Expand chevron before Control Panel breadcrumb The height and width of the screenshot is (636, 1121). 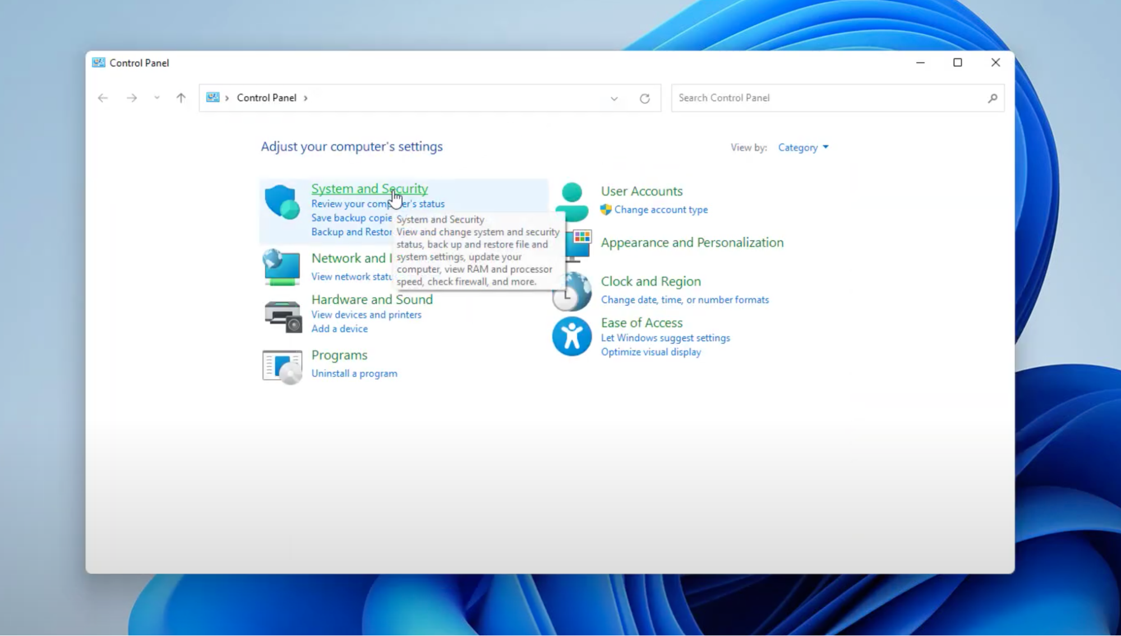click(x=227, y=98)
